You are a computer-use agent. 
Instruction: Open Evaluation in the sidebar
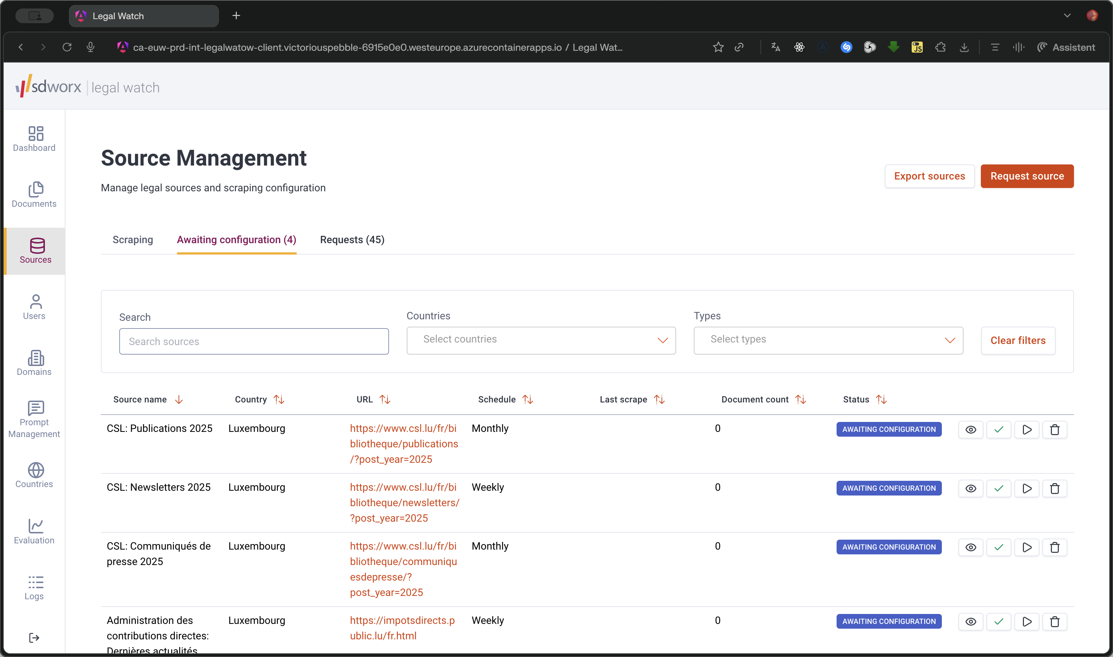coord(34,531)
